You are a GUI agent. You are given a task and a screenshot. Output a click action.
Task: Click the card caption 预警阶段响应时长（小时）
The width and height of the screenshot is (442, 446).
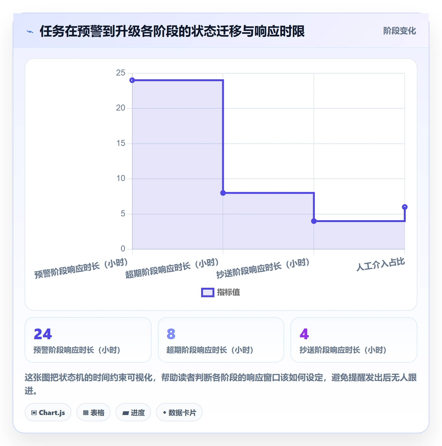point(77,350)
